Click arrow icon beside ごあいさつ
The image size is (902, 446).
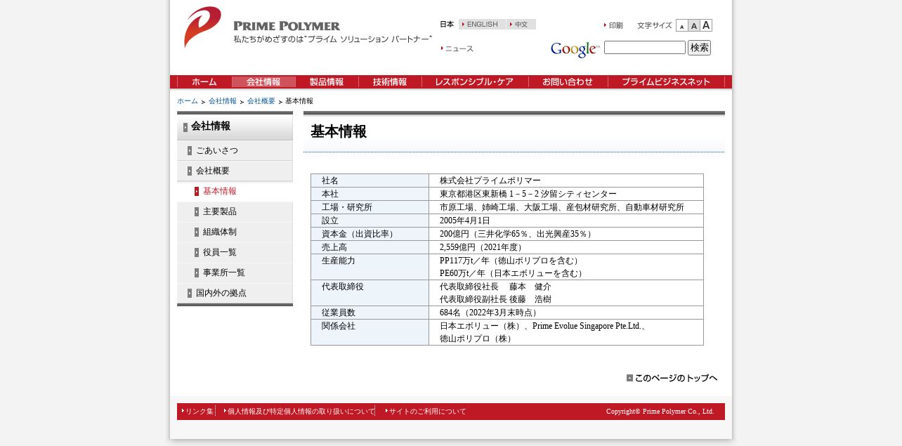pyautogui.click(x=190, y=151)
